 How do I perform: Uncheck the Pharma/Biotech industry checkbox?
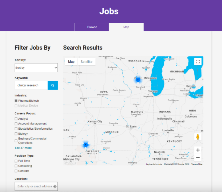[16, 101]
